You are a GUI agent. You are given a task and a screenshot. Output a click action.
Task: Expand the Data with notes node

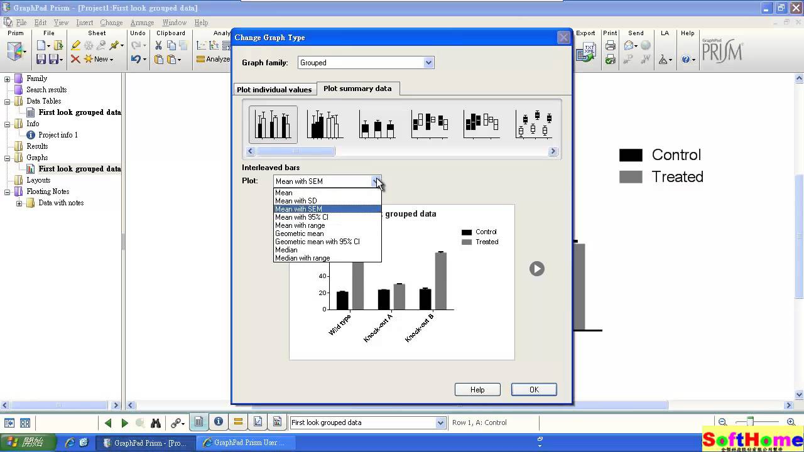[x=19, y=203]
